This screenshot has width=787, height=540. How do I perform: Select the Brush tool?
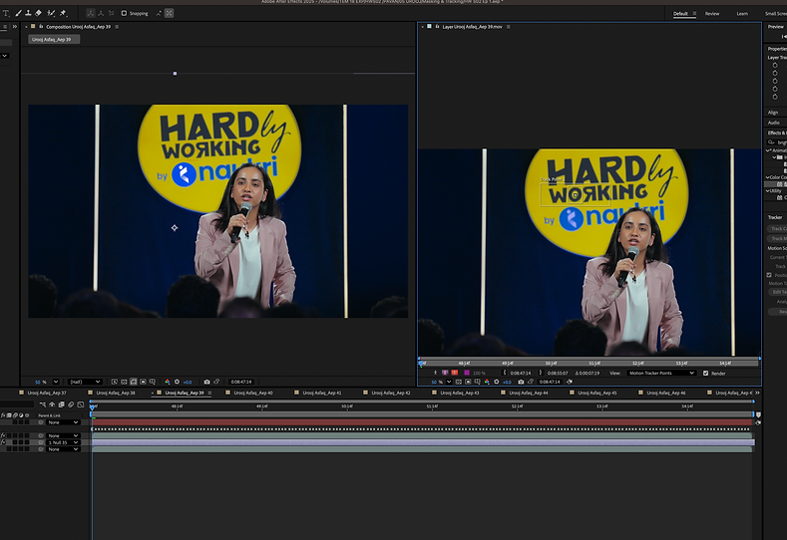pyautogui.click(x=18, y=13)
